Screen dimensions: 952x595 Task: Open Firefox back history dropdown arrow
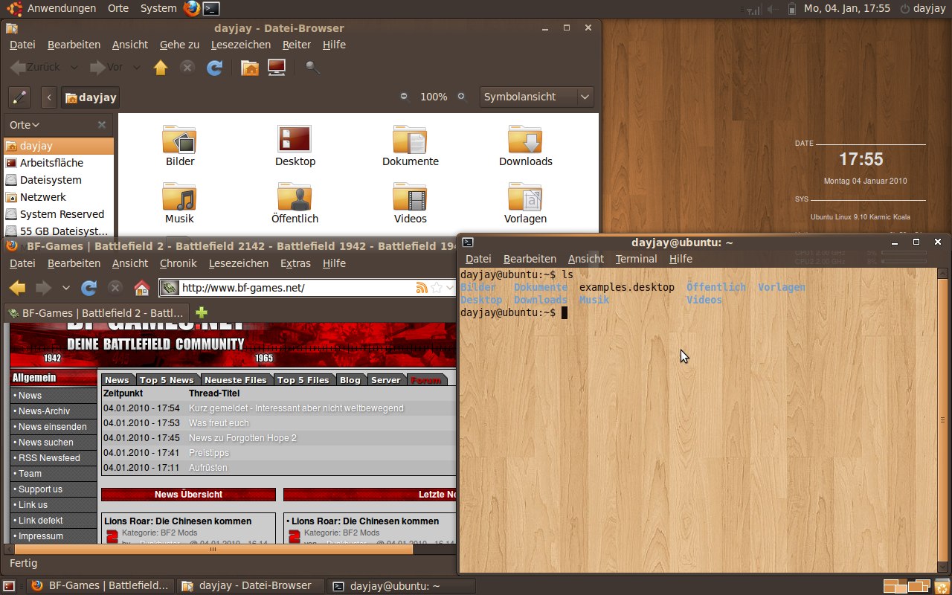tap(66, 288)
